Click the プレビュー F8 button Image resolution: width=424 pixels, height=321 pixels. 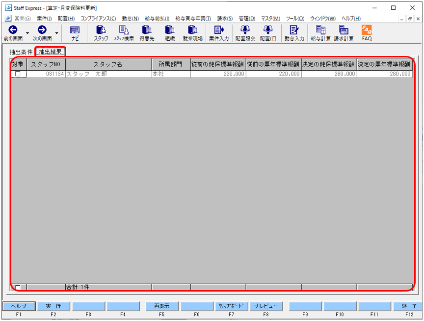266,306
